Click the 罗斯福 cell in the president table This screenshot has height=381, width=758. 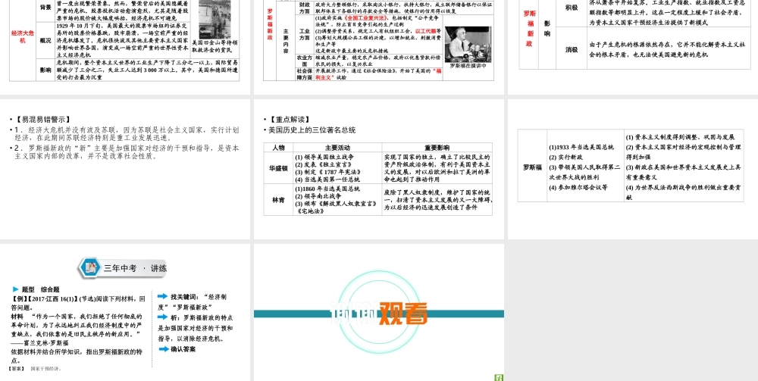(532, 167)
